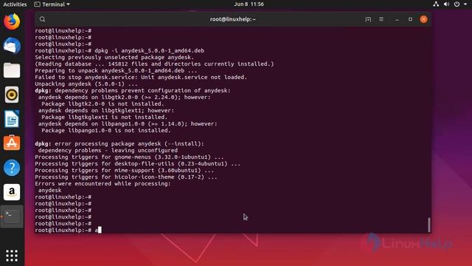The image size is (472, 266).
Task: Open Rhythmbox music player icon
Action: tap(12, 95)
